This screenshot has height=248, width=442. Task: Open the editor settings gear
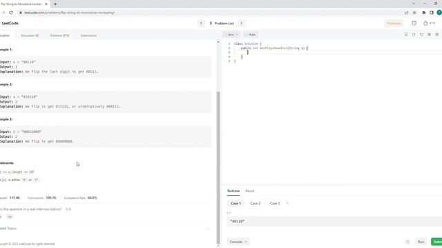(437, 34)
